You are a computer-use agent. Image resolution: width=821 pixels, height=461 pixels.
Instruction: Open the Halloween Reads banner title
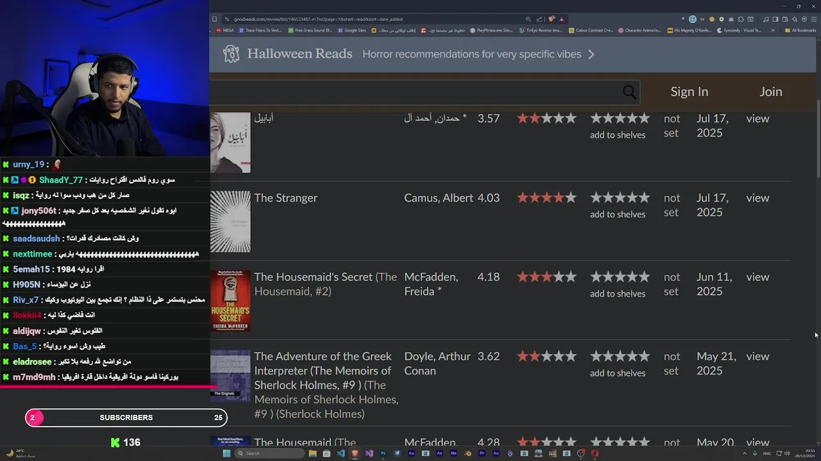coord(300,54)
